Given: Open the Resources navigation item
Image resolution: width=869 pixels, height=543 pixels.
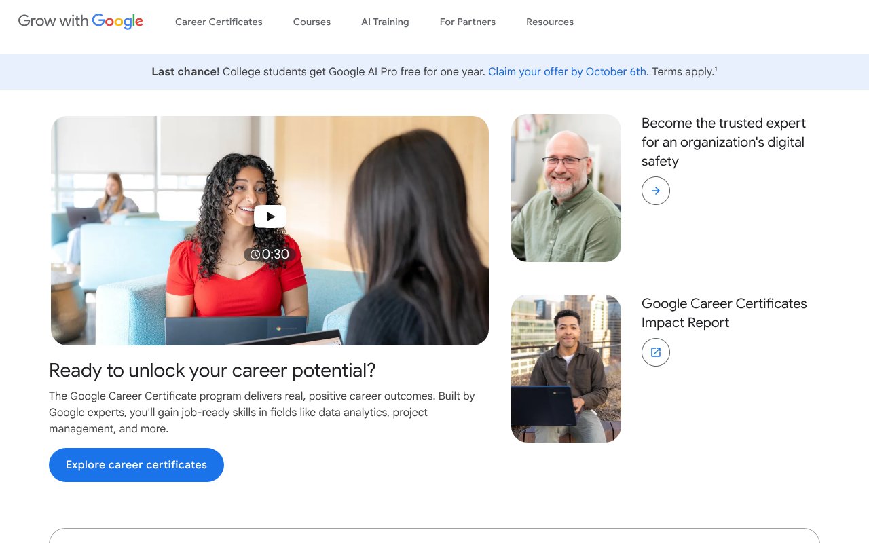Looking at the screenshot, I should click(x=549, y=22).
